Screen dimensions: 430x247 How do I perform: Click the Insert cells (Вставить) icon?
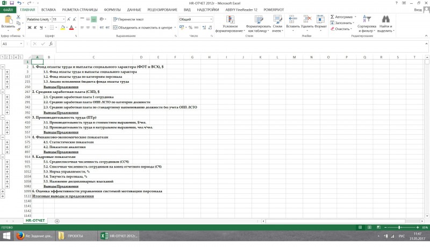pyautogui.click(x=293, y=19)
